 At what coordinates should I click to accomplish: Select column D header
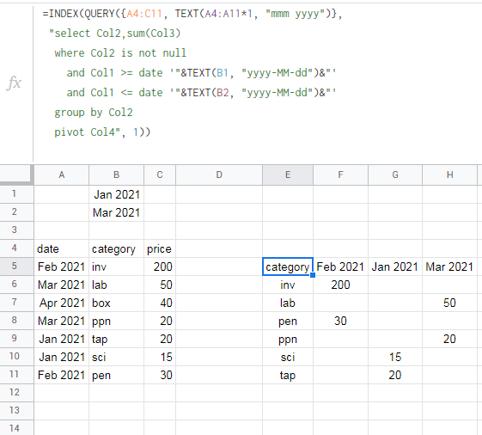tap(219, 175)
